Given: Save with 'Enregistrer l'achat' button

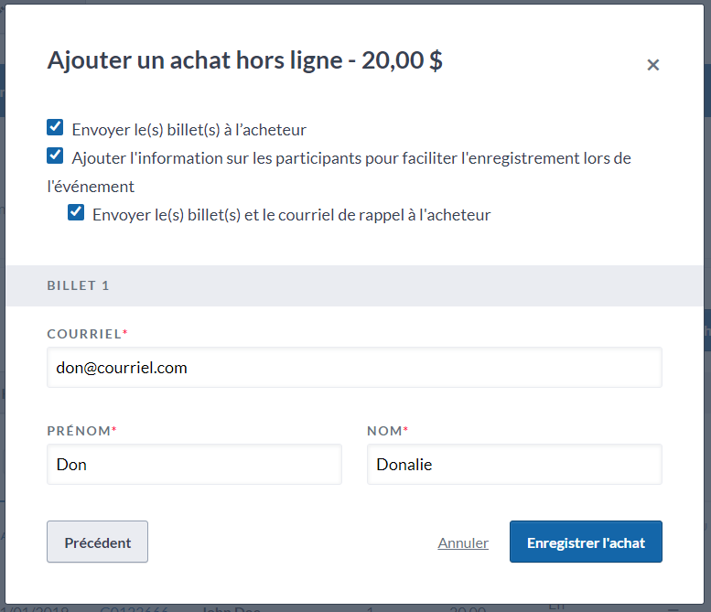Looking at the screenshot, I should point(586,542).
